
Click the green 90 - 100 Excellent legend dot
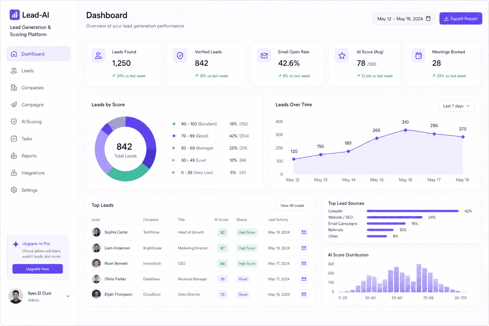174,124
